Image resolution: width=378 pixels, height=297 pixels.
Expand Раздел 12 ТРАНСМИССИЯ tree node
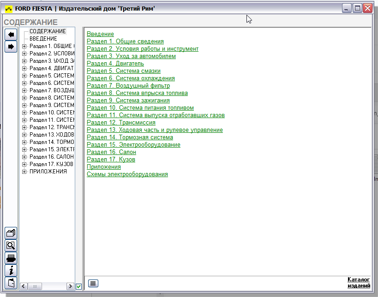[24, 127]
